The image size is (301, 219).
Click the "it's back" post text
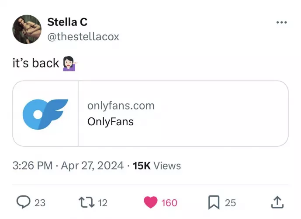click(35, 63)
